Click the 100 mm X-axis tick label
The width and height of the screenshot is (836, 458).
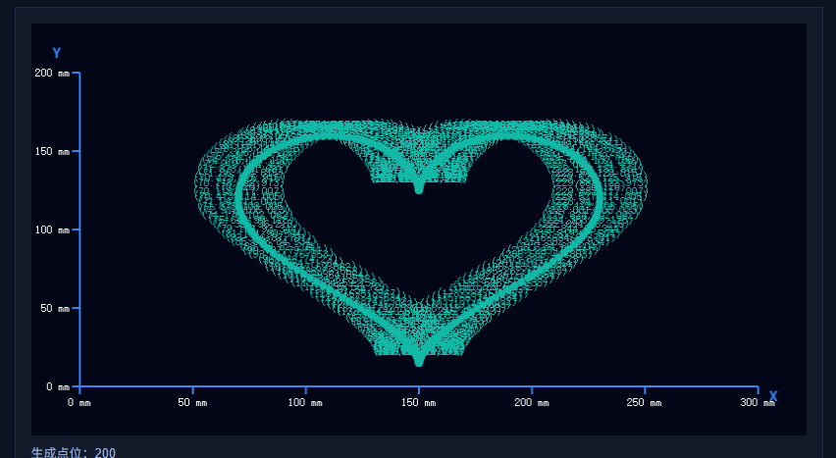pos(305,403)
